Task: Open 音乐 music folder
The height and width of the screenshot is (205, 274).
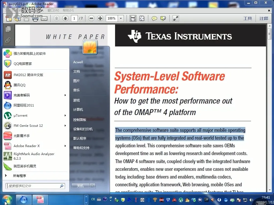Action: coord(77,90)
